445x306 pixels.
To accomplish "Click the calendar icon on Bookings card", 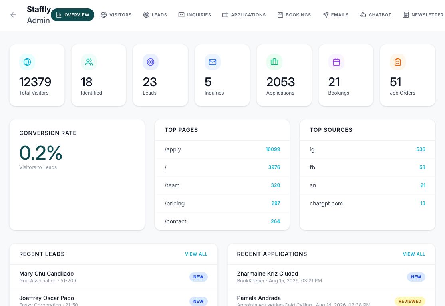I will pyautogui.click(x=336, y=62).
